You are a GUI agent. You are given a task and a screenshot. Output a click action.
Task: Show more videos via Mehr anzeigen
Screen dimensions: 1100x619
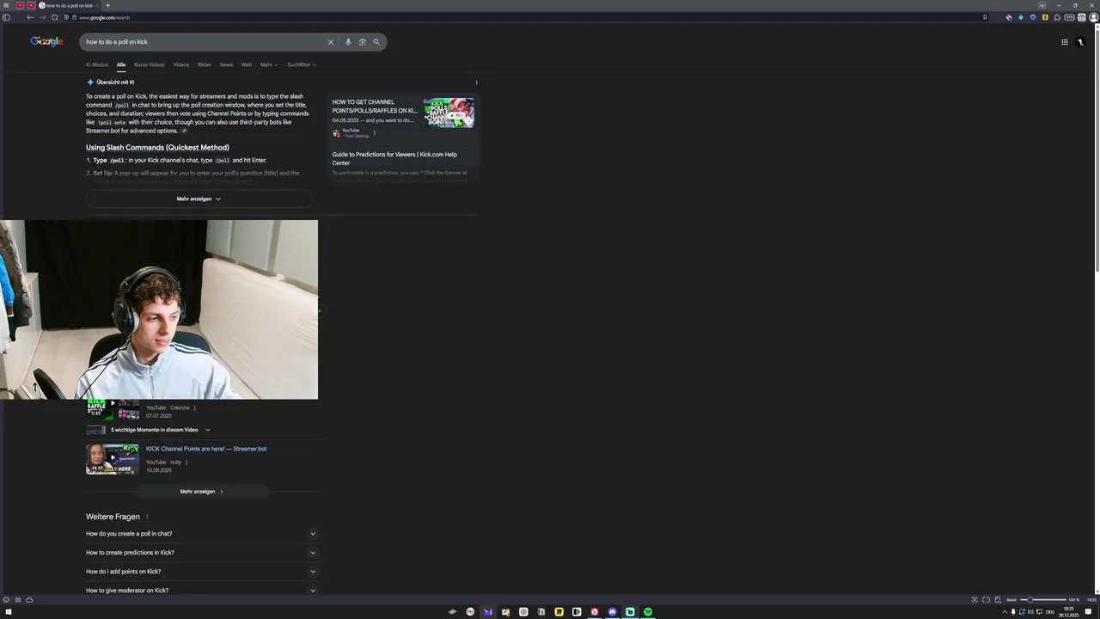point(202,492)
